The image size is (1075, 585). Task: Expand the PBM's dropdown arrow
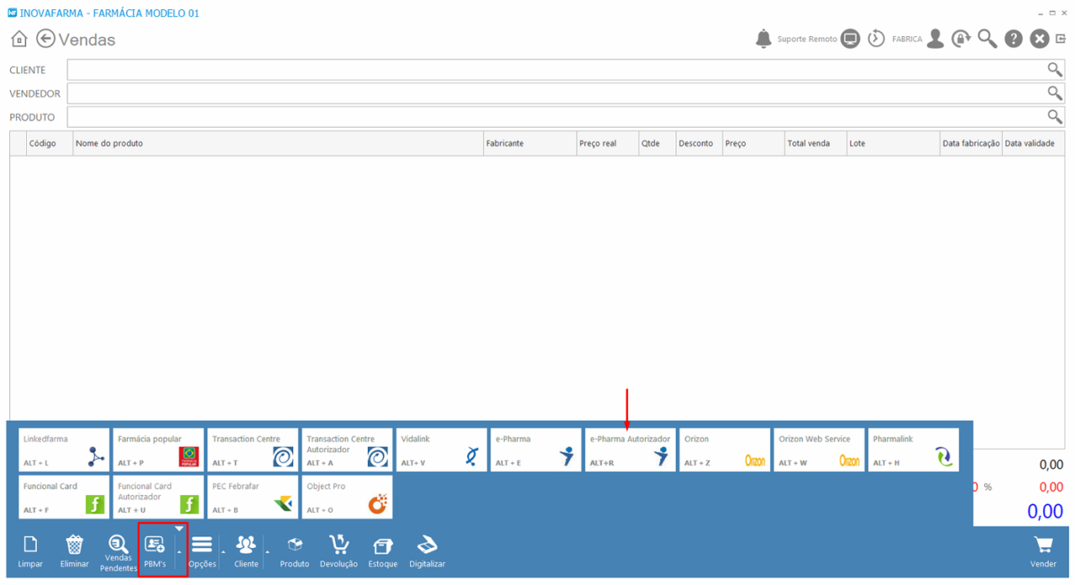(179, 551)
